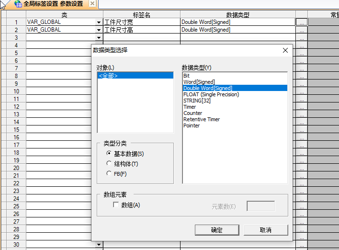Select the 结构体(T) radio button

tap(109, 164)
